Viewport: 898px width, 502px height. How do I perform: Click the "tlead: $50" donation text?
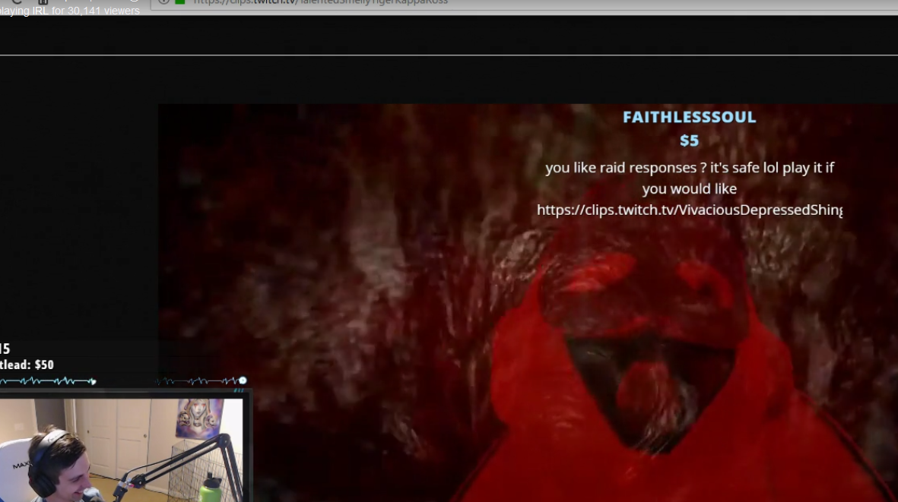[27, 365]
